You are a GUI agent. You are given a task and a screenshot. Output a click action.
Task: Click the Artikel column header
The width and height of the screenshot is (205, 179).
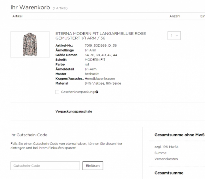click(x=17, y=16)
